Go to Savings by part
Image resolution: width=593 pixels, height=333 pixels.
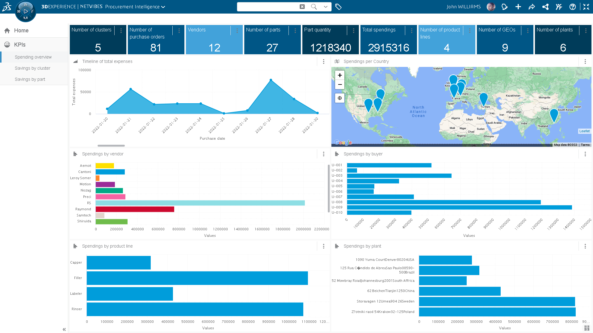(30, 79)
